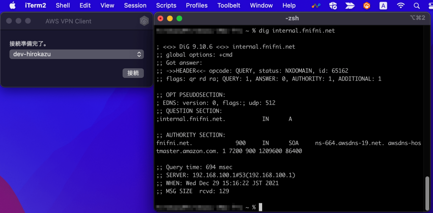Click the AWS VPN Client logo icon
433x213 pixels.
click(x=144, y=21)
